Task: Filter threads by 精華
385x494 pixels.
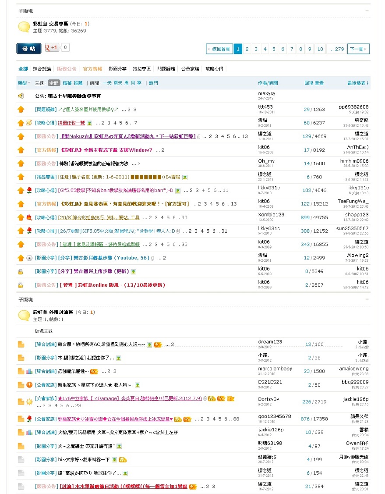Action: tap(67, 83)
